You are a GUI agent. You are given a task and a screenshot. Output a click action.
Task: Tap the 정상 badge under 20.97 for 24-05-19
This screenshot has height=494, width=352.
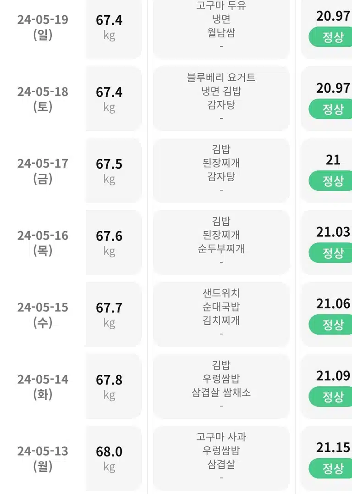330,37
